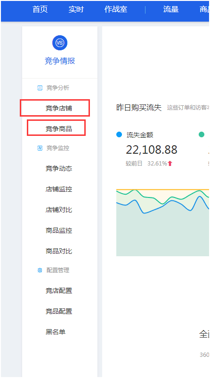Open 竞品配置 under 配置管理
The image size is (210, 378).
[59, 311]
